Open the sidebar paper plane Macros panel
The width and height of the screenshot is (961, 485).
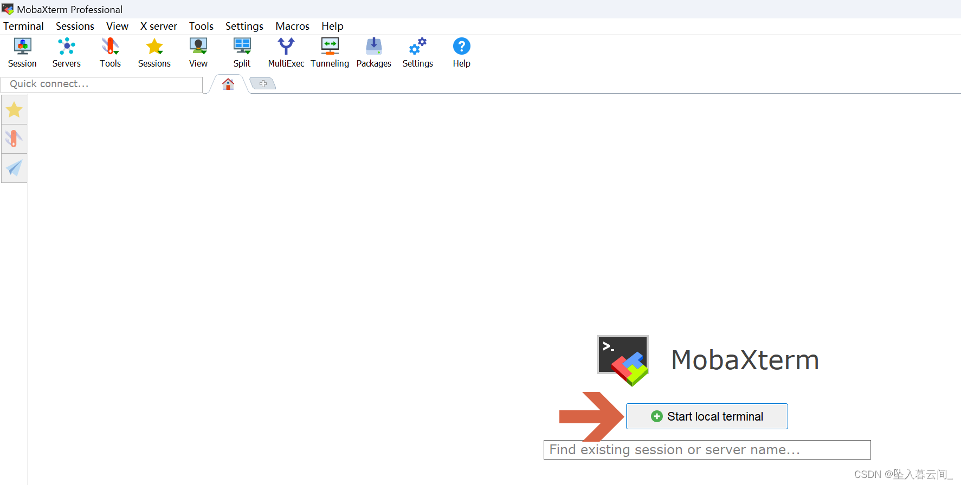pyautogui.click(x=14, y=168)
